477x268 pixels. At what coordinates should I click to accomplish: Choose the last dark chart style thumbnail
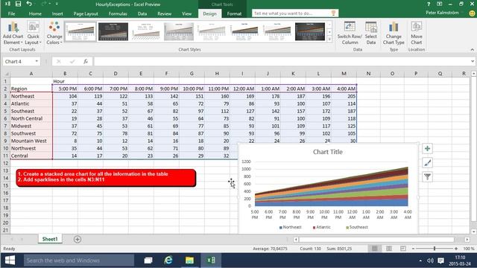pos(310,31)
